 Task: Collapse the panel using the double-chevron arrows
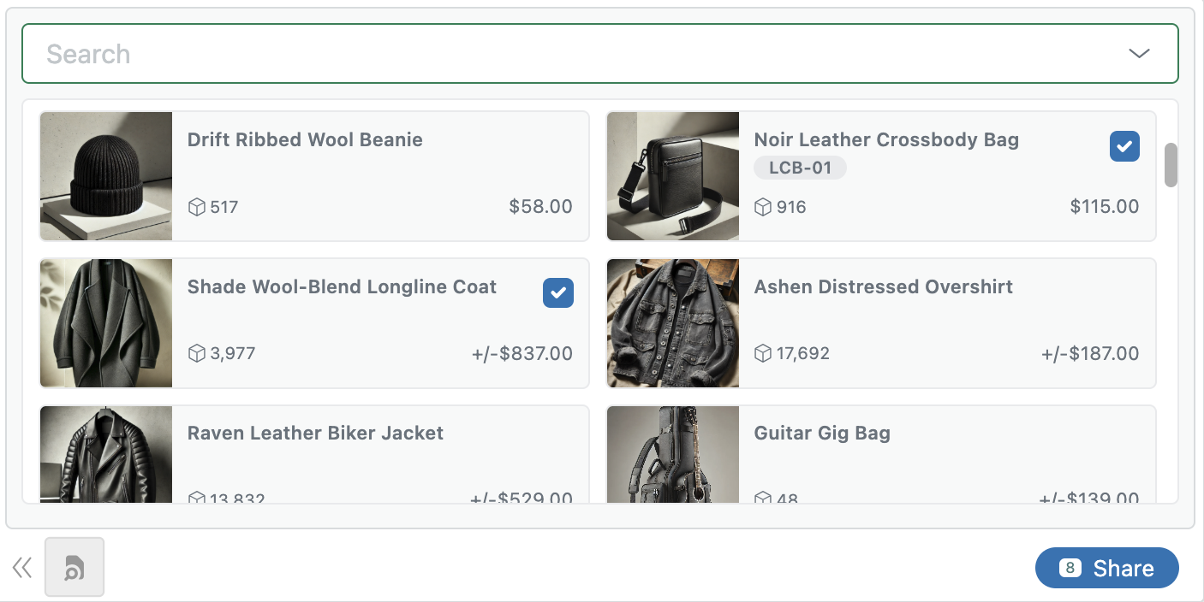pos(21,566)
